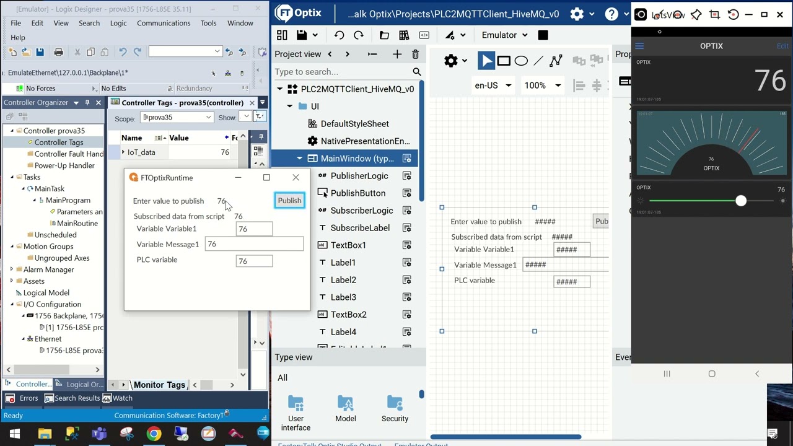Expand the Assets node in Controller Organizer
The width and height of the screenshot is (793, 446).
12,281
